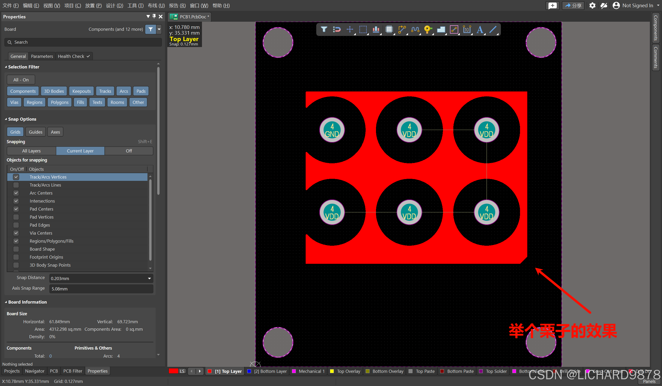Open the 设计 (D) menu
This screenshot has width=662, height=386.
(x=114, y=5)
